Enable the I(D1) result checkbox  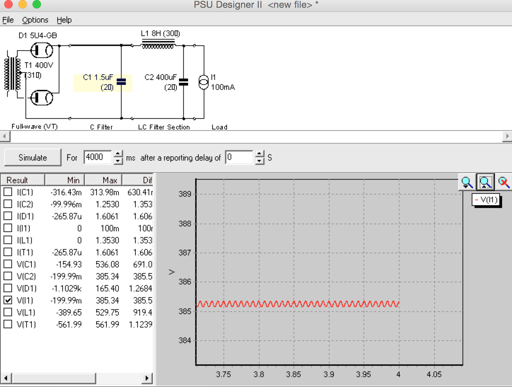[x=8, y=216]
